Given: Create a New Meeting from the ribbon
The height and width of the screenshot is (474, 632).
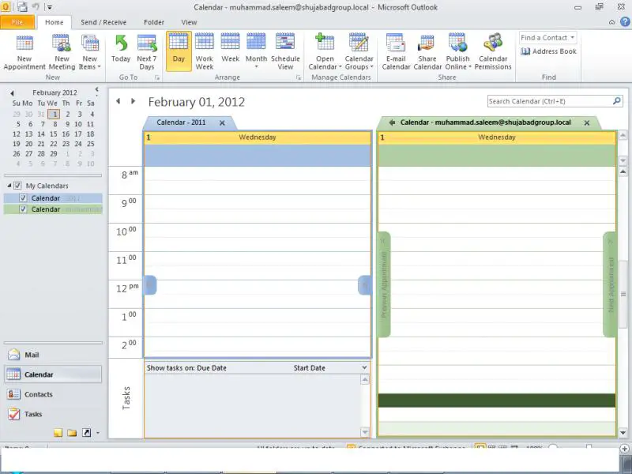Looking at the screenshot, I should [62, 52].
